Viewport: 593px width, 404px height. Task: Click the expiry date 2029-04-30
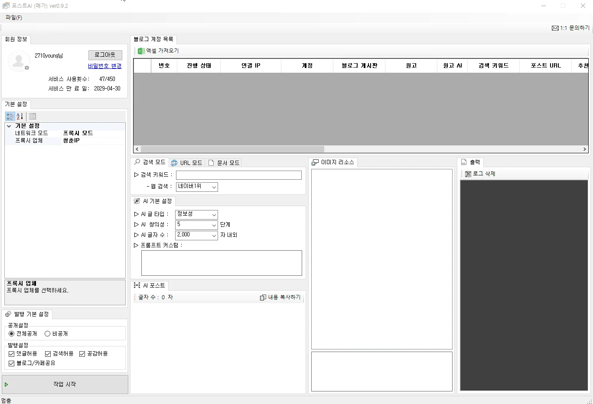(107, 89)
